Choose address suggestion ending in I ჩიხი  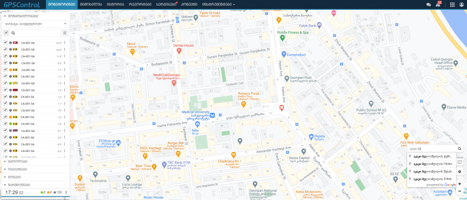432,164
